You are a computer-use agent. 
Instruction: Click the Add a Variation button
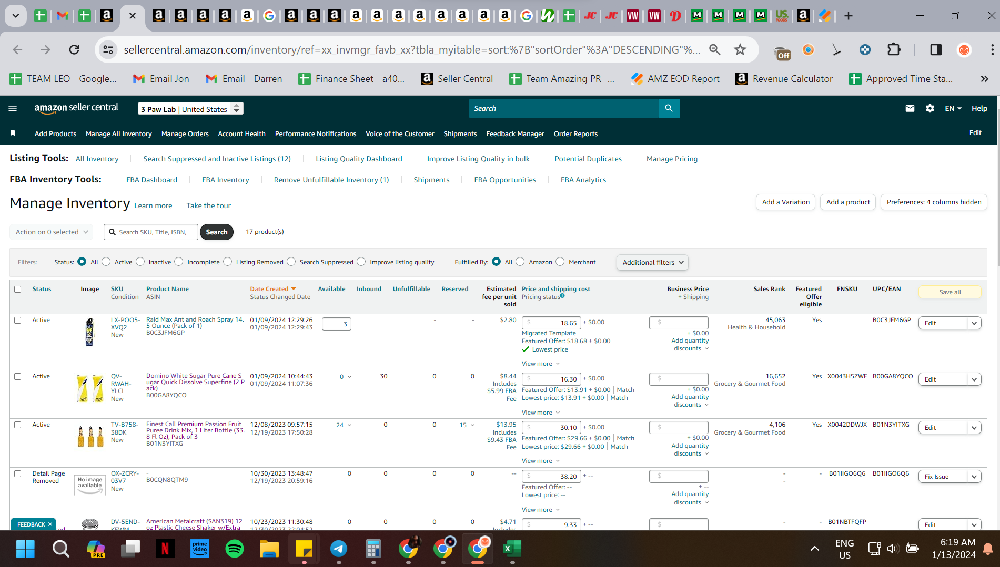pyautogui.click(x=786, y=202)
